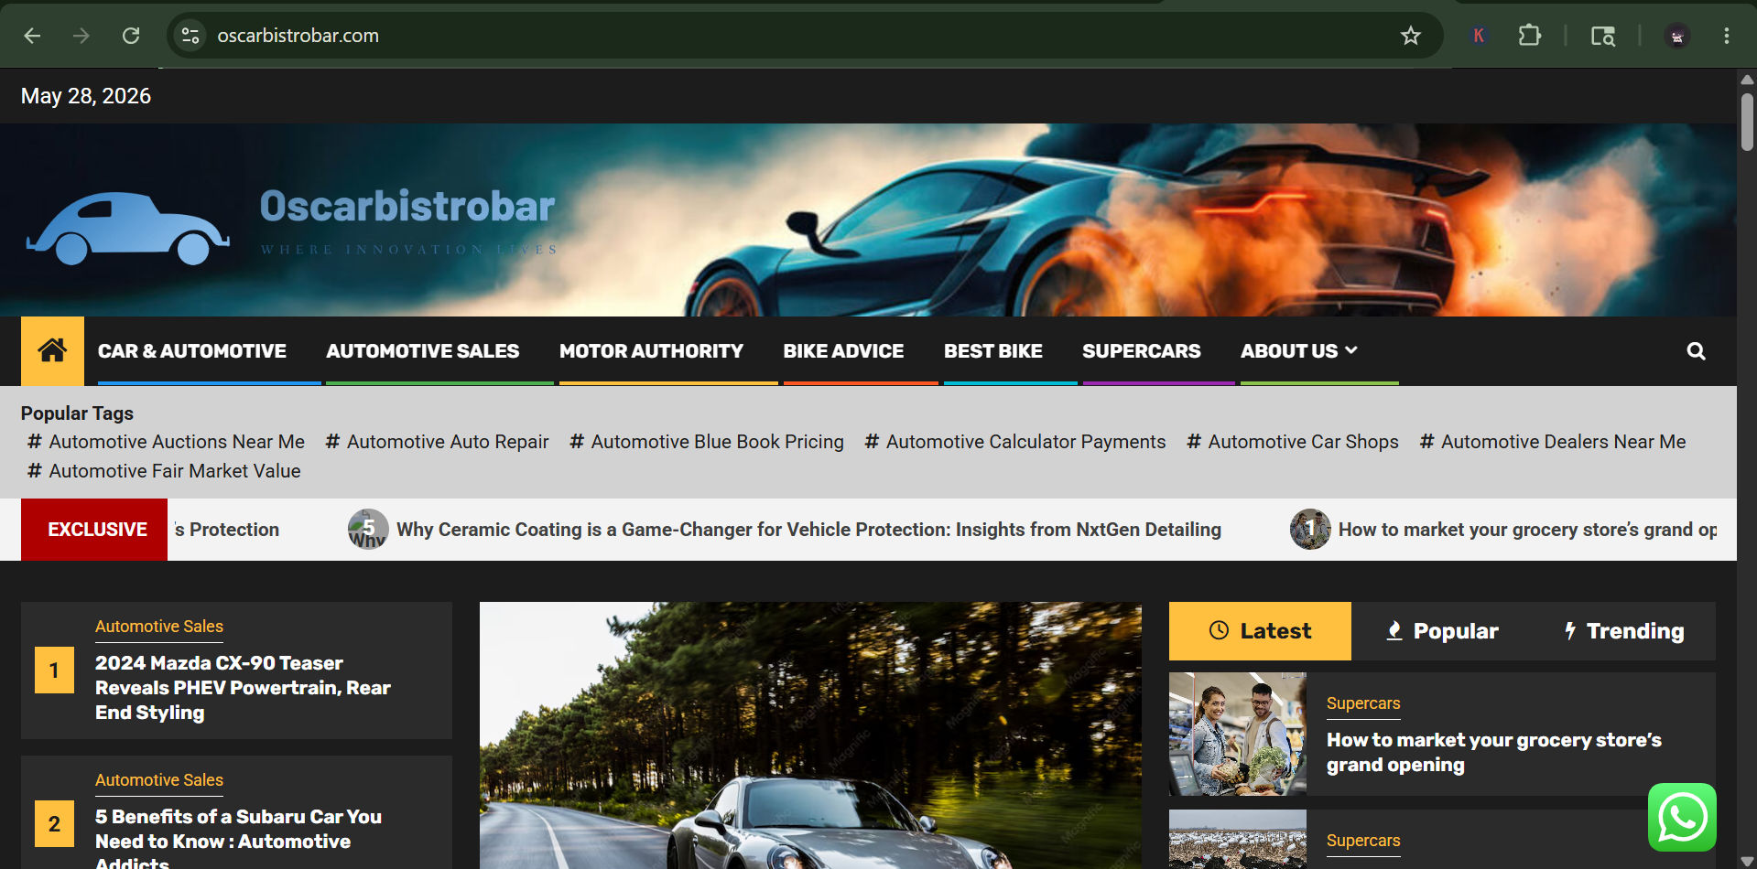This screenshot has height=869, width=1757.
Task: Open Automotive Car Shops tag
Action: coord(1292,442)
